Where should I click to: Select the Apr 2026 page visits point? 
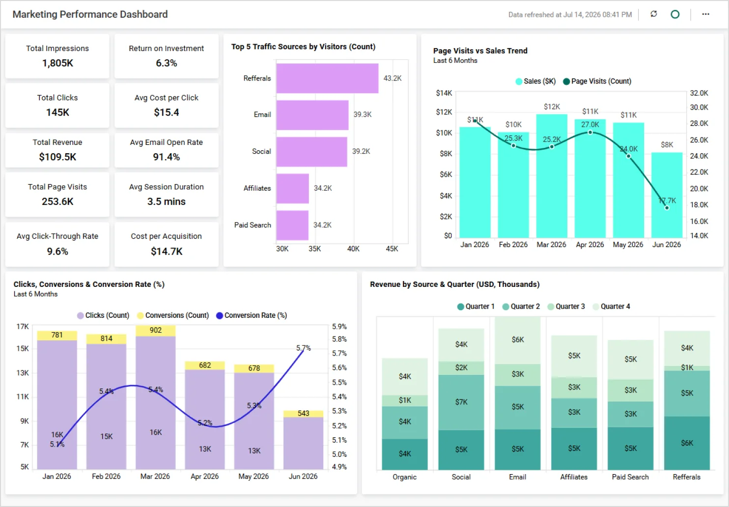click(590, 132)
